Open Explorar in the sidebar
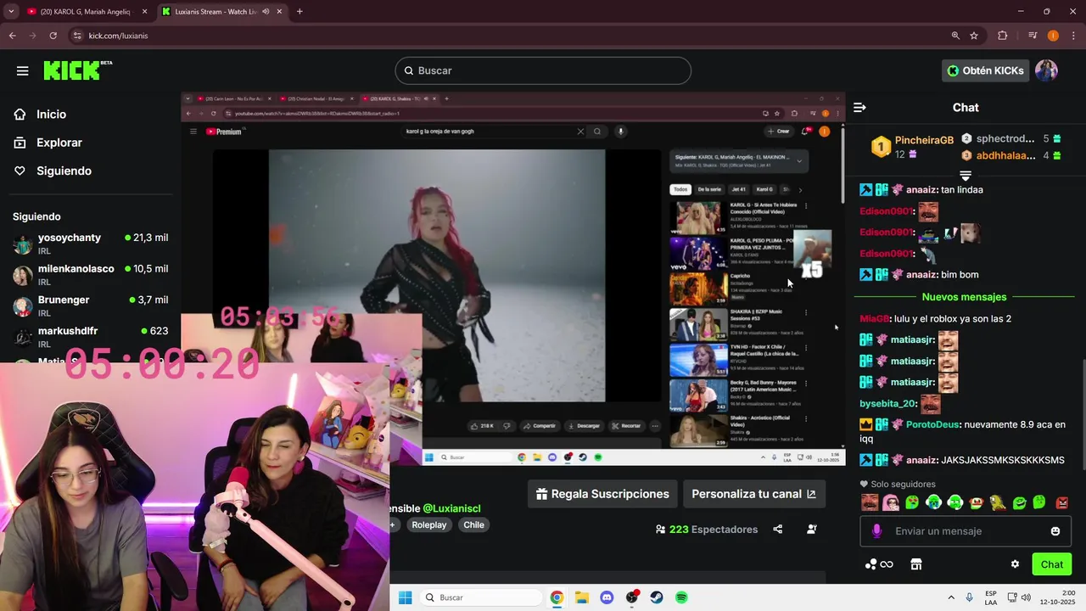 [59, 143]
